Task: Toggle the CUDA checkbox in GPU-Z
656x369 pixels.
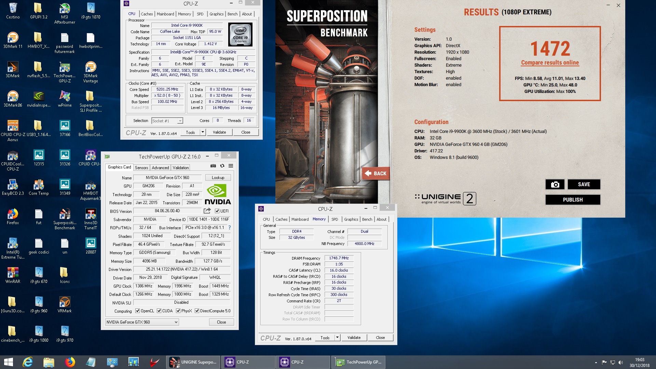Action: (x=159, y=311)
